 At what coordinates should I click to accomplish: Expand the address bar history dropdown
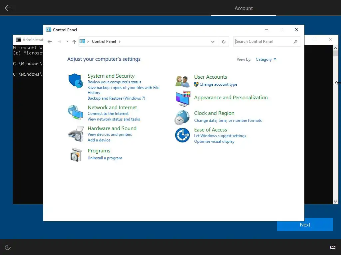click(213, 42)
